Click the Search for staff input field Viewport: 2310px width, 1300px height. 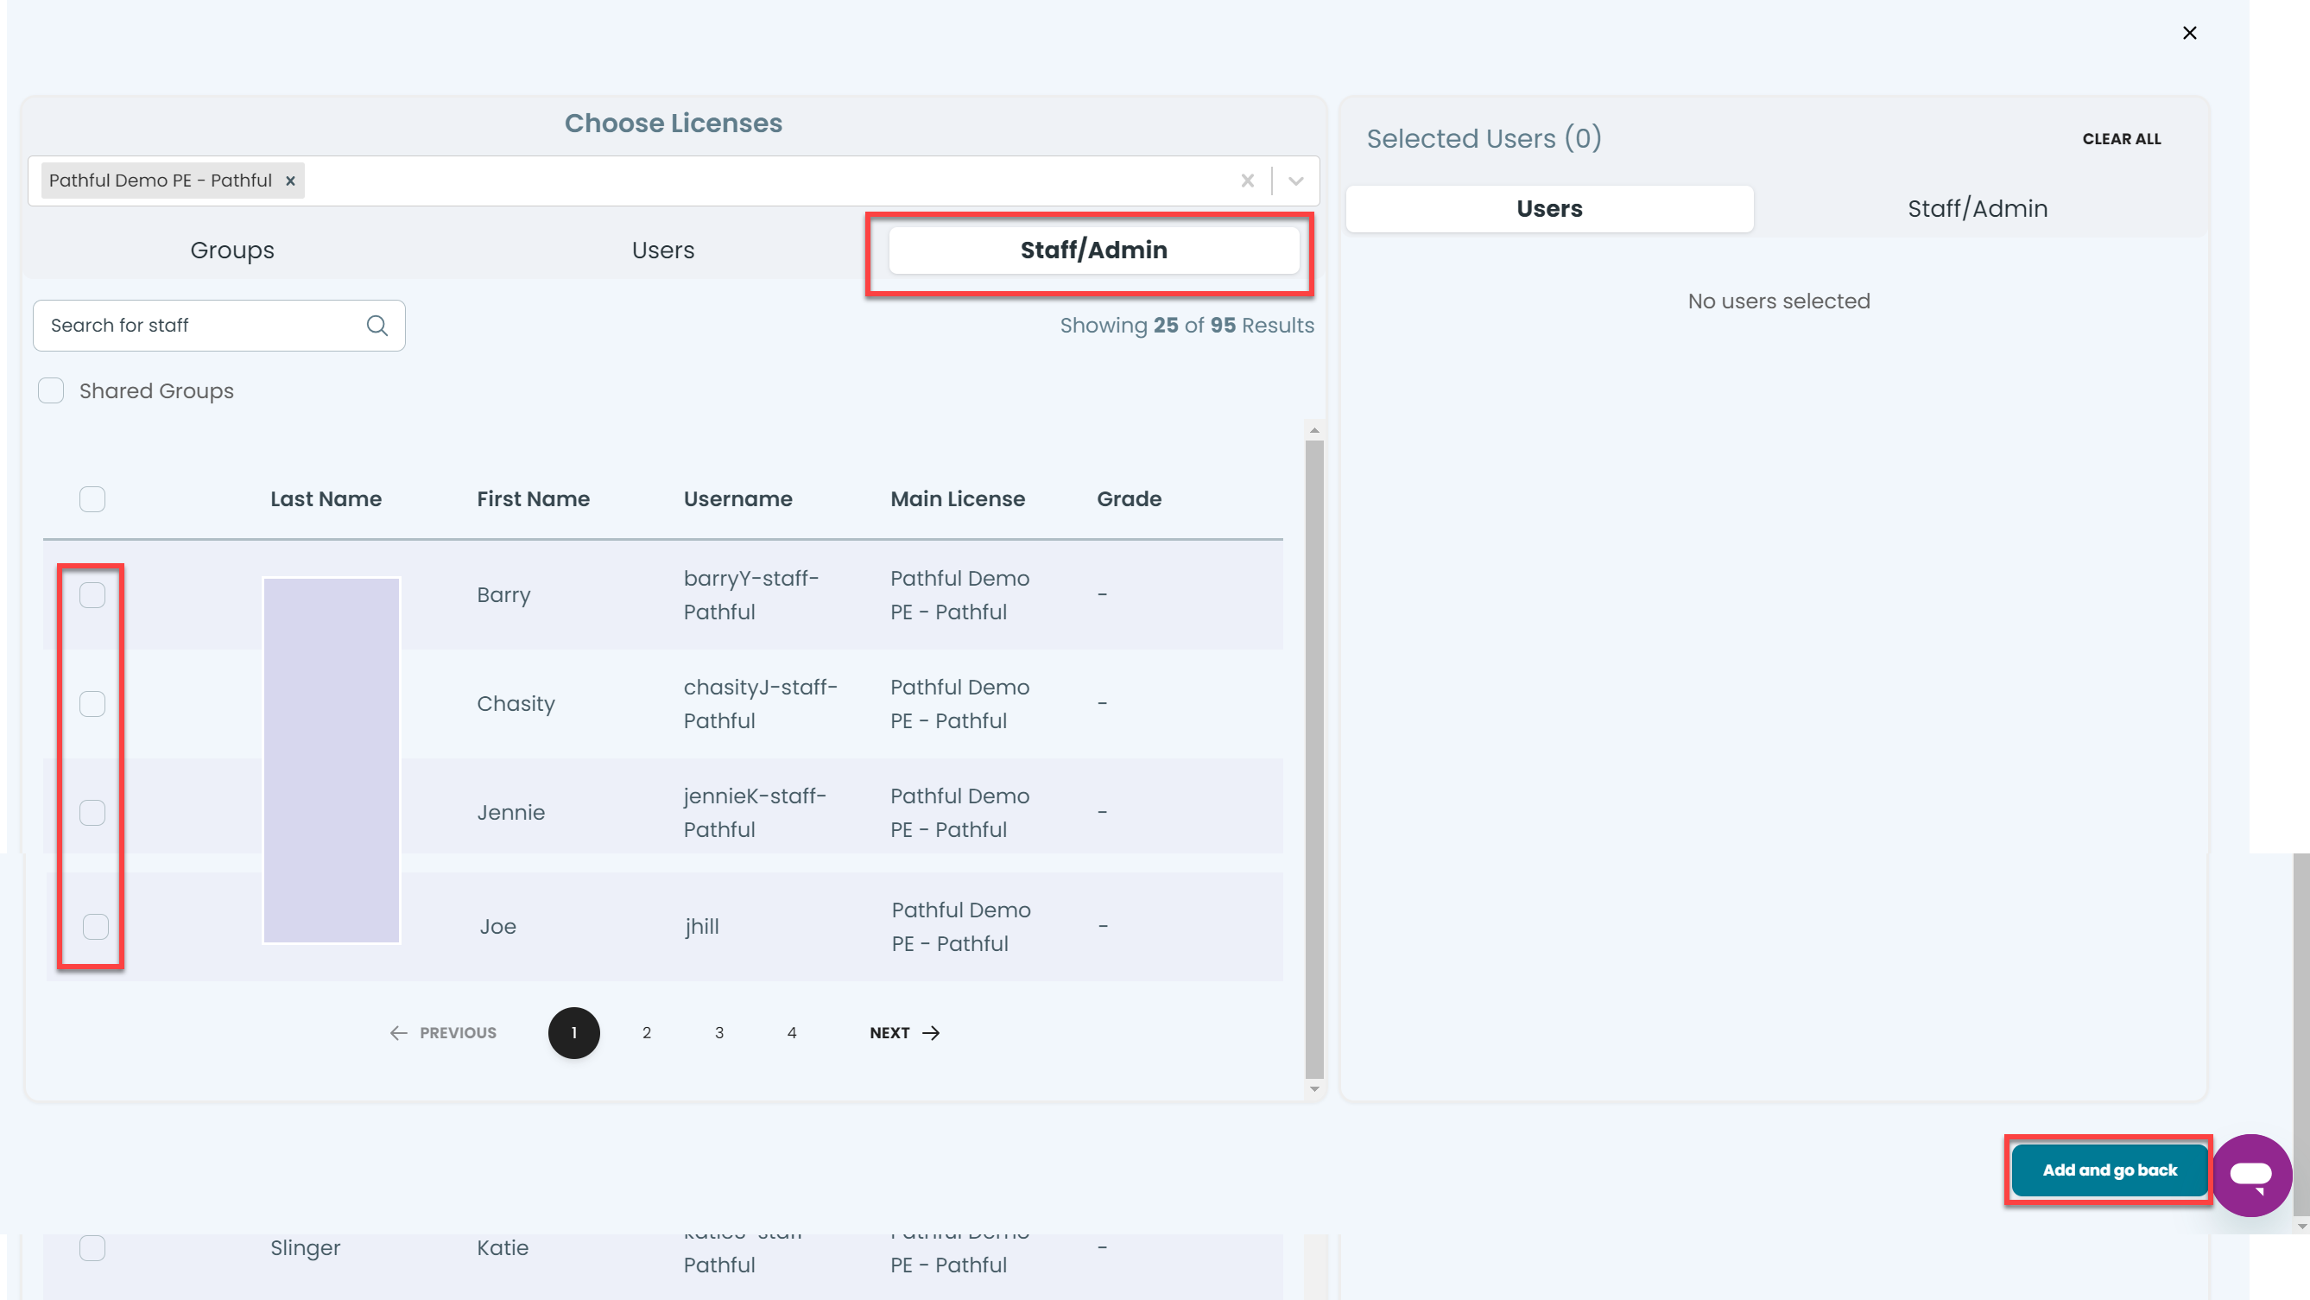click(218, 326)
